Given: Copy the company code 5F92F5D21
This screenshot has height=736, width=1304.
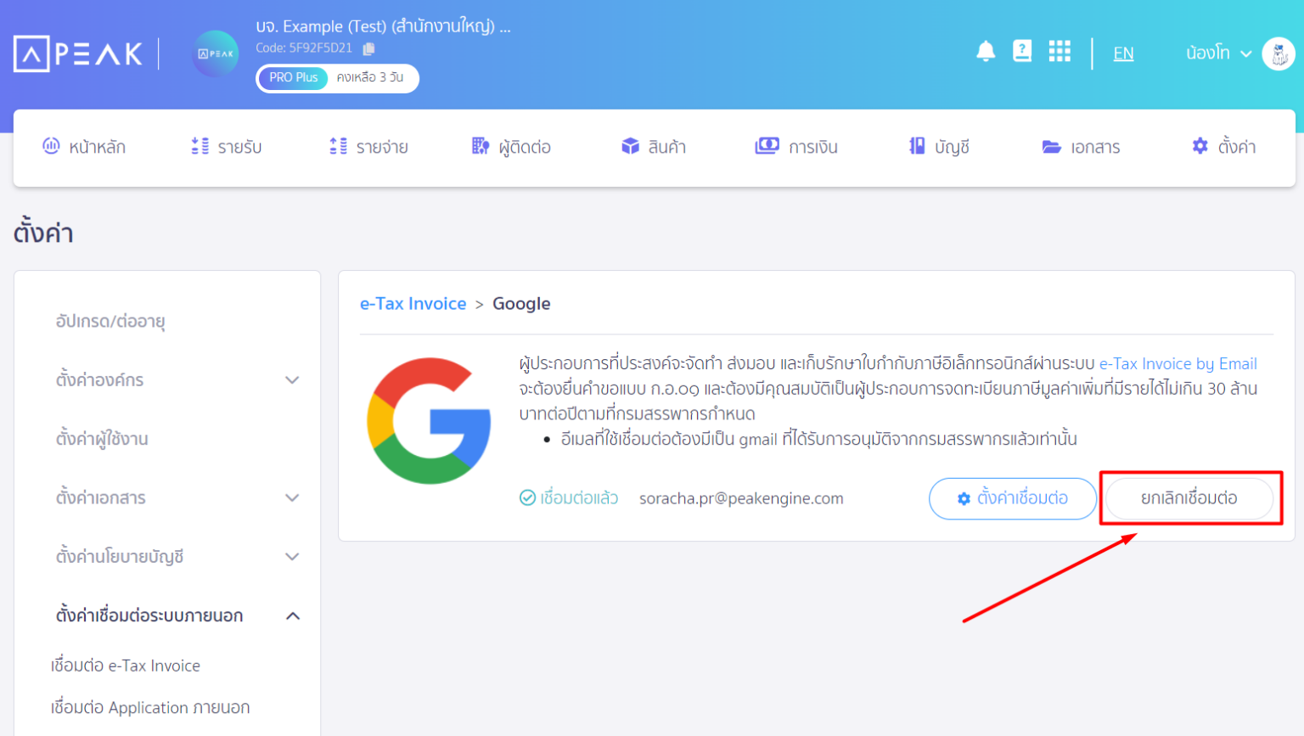Looking at the screenshot, I should pyautogui.click(x=368, y=49).
